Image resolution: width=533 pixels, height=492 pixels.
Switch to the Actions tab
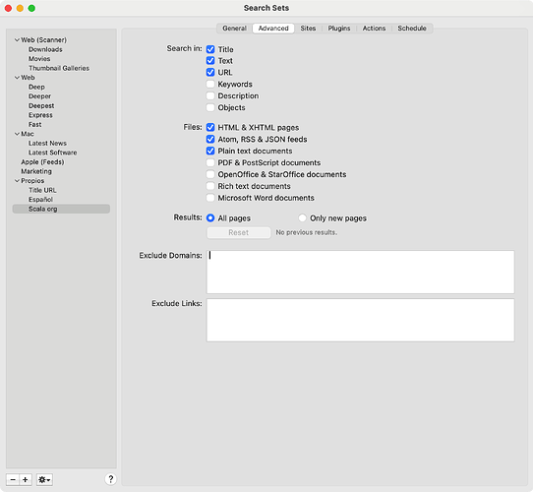[374, 29]
